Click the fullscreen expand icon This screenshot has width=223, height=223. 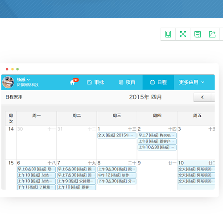183,34
